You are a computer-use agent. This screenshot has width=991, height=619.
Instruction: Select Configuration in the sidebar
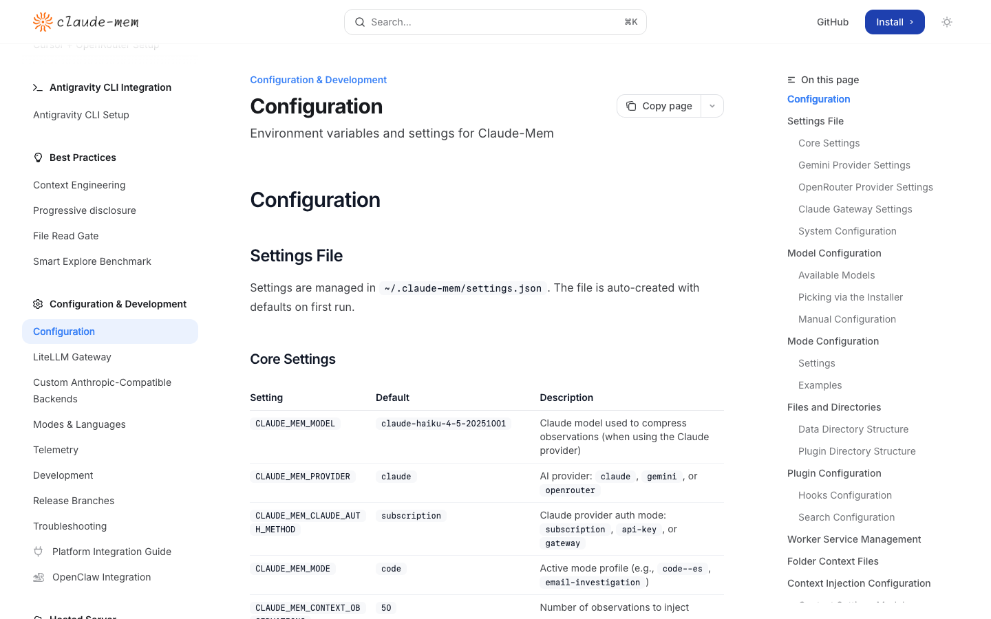tap(110, 332)
